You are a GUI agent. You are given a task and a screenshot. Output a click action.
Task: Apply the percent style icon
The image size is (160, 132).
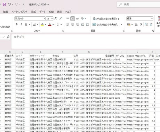(x=136, y=24)
